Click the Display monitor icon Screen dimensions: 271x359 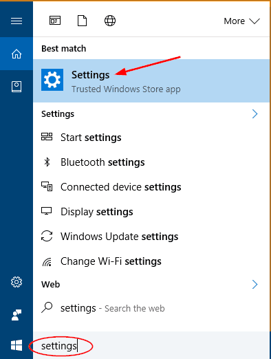click(47, 211)
